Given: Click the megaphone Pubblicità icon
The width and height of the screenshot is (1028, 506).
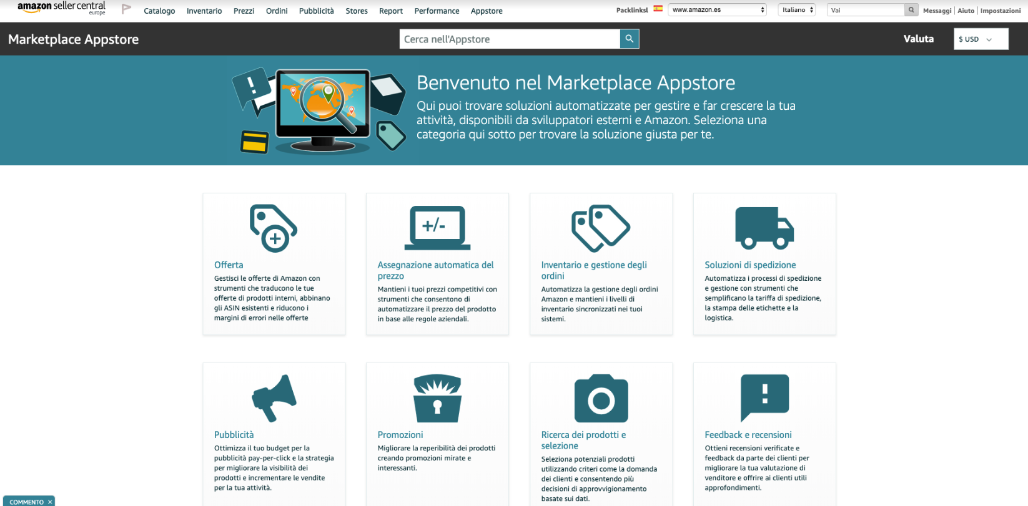Looking at the screenshot, I should point(274,398).
